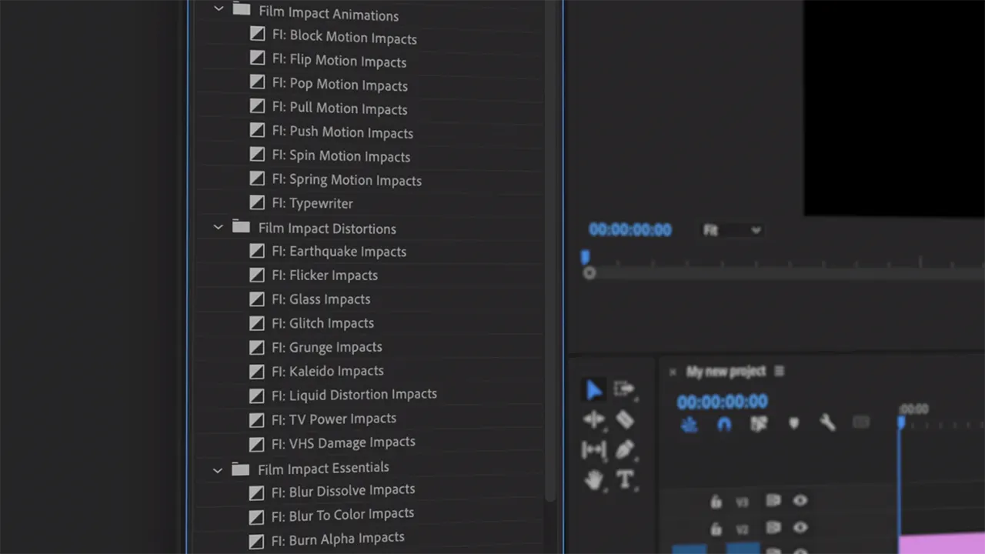Screen dimensions: 985x554
Task: Click the icon beside FI: Pop Motion Impacts
Action: pyautogui.click(x=257, y=82)
